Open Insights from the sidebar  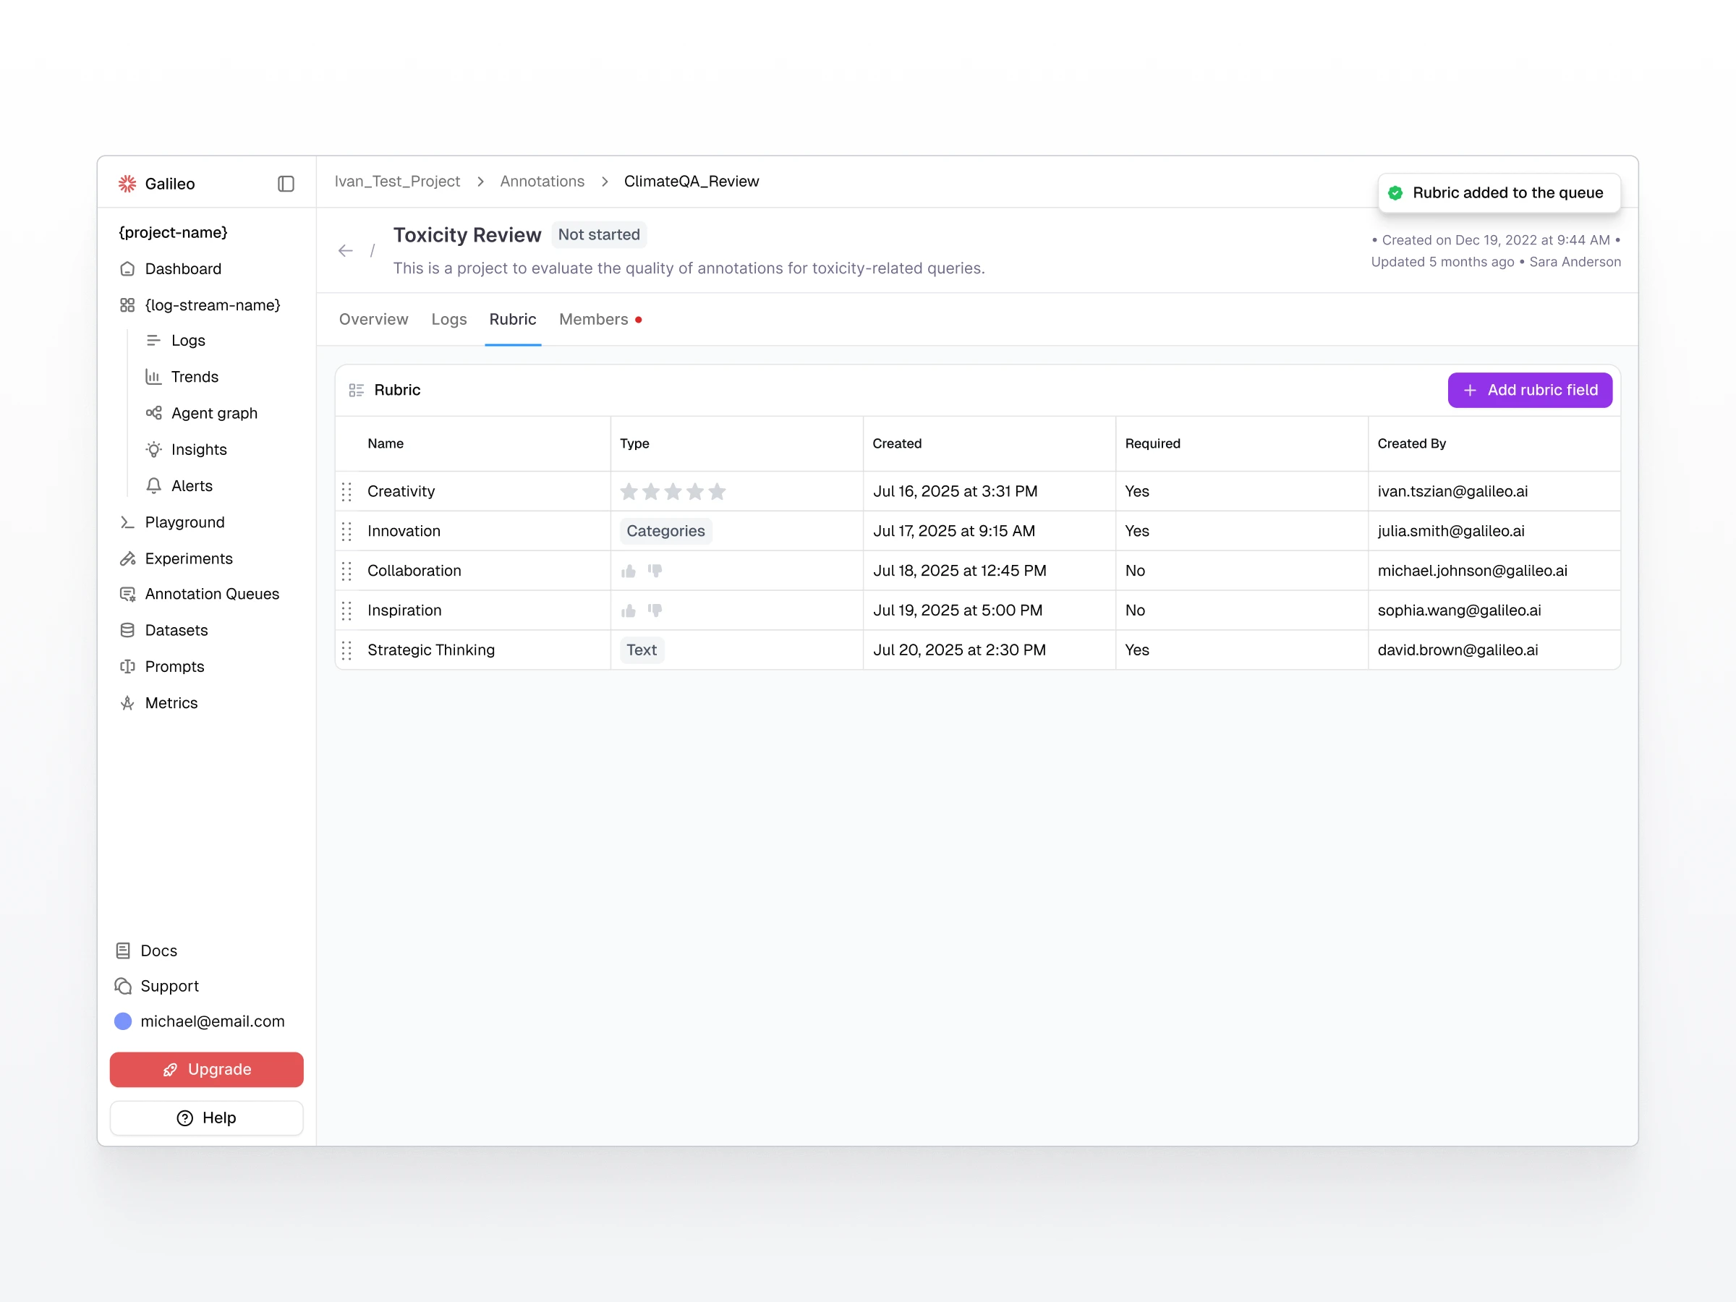click(199, 450)
